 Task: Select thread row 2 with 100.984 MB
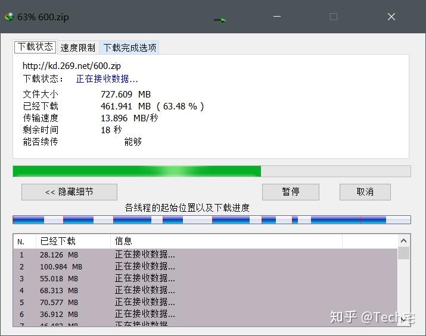click(206, 266)
